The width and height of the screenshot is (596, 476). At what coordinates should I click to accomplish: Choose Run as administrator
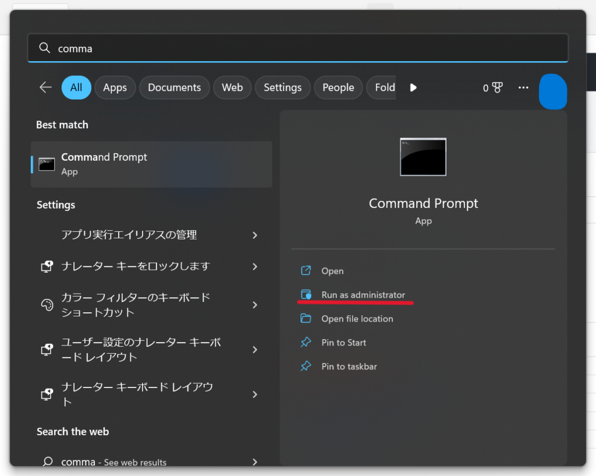coord(363,295)
